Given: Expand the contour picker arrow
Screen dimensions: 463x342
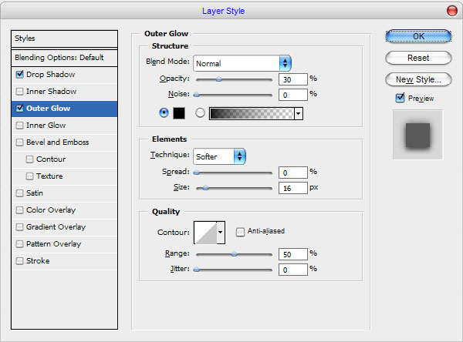Looking at the screenshot, I should click(221, 233).
